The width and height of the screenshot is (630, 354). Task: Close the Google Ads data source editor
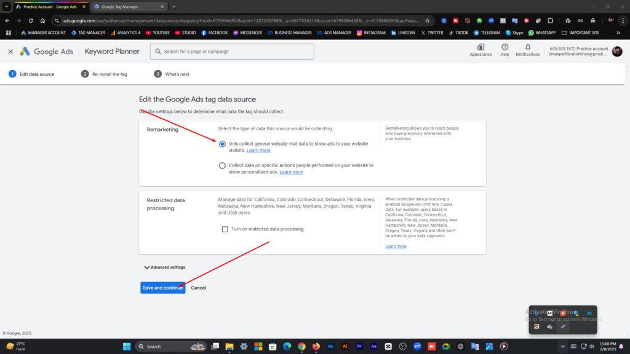tap(10, 52)
